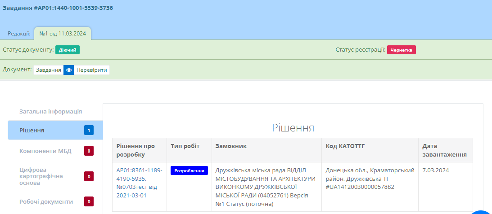Click the red Чернетка registration status badge
Viewport: 492px width, 214px height.
tap(402, 50)
